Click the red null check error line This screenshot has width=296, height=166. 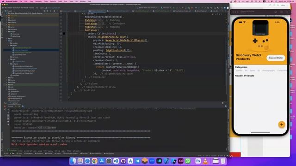coord(39,144)
